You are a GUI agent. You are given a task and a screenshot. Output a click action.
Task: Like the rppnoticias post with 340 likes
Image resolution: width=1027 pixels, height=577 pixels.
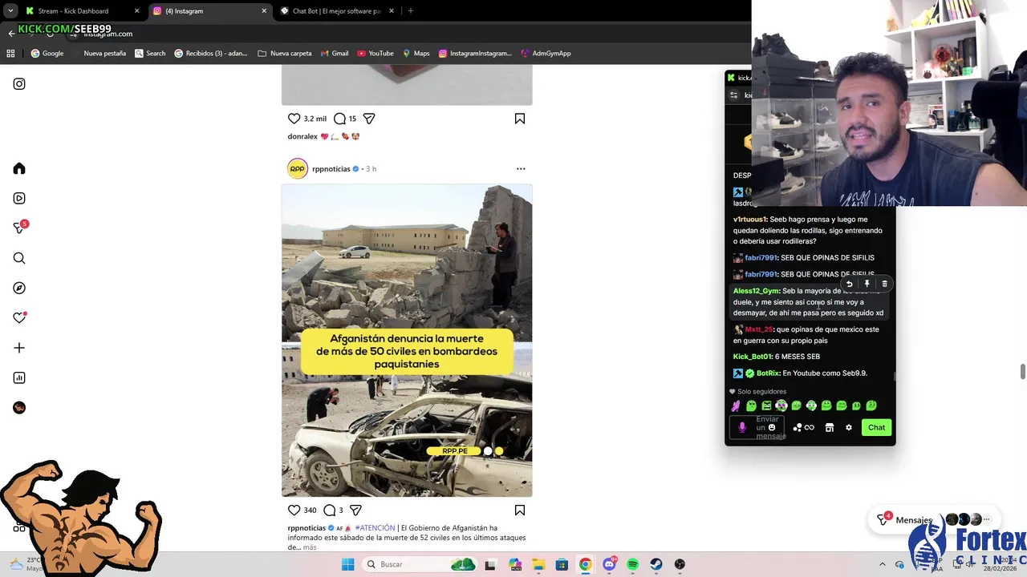pos(294,510)
